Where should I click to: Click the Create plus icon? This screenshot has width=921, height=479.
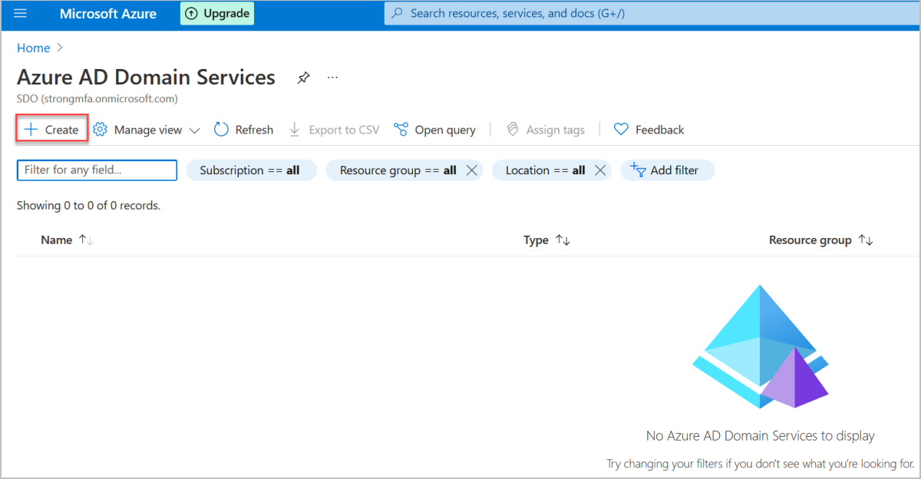click(31, 130)
